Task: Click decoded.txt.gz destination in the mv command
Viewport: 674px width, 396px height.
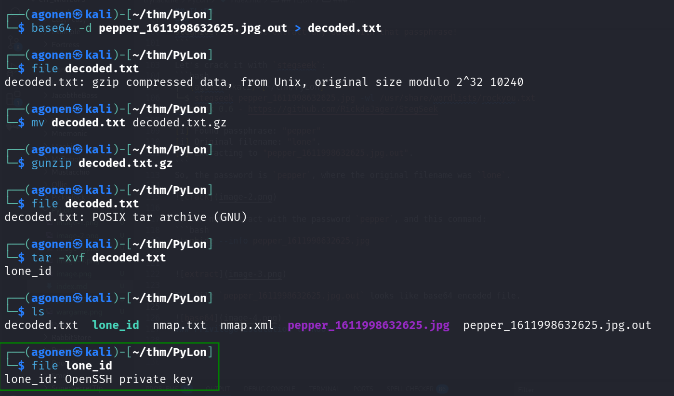Action: (x=179, y=123)
